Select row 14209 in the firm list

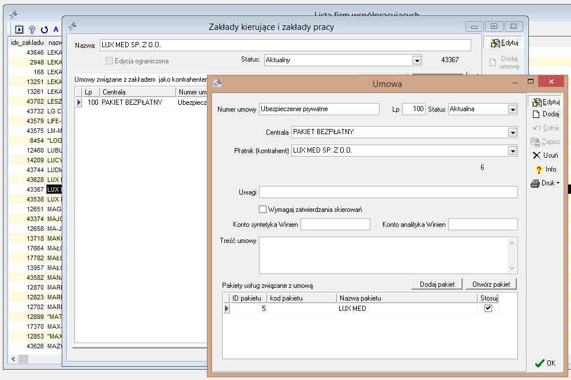pyautogui.click(x=35, y=160)
